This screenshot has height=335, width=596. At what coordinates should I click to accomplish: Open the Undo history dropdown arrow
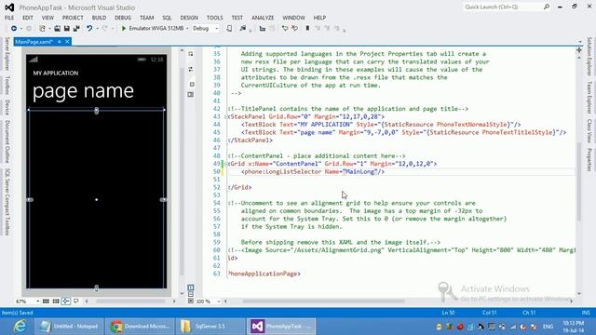point(97,29)
